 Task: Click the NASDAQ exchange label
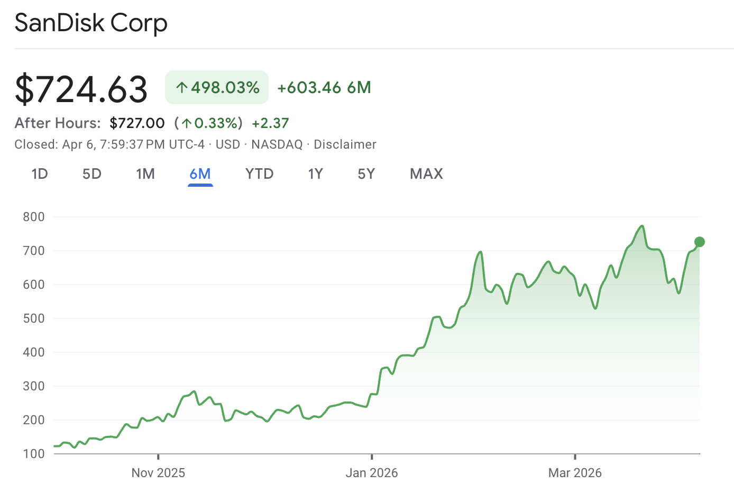coord(276,144)
